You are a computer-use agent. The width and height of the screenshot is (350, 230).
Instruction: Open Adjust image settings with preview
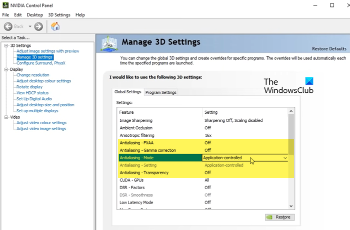pos(47,51)
